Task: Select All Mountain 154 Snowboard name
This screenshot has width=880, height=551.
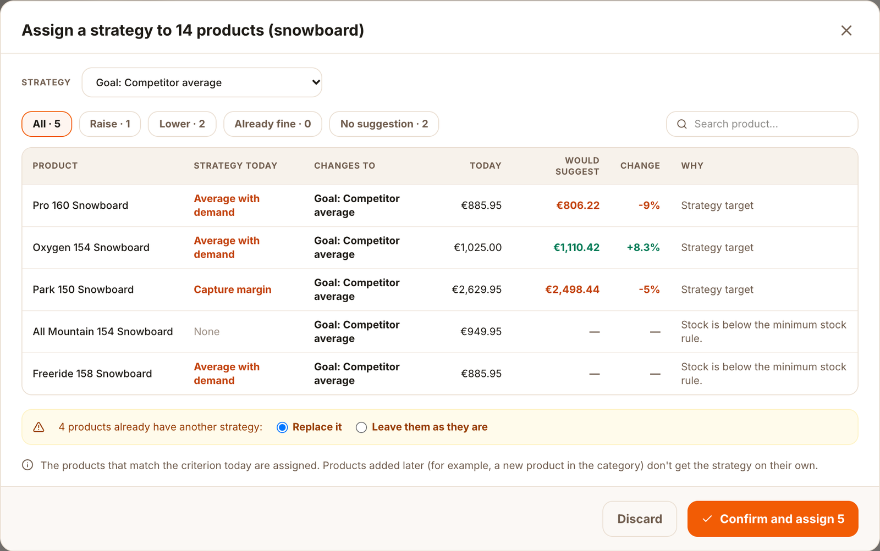Action: pos(103,332)
